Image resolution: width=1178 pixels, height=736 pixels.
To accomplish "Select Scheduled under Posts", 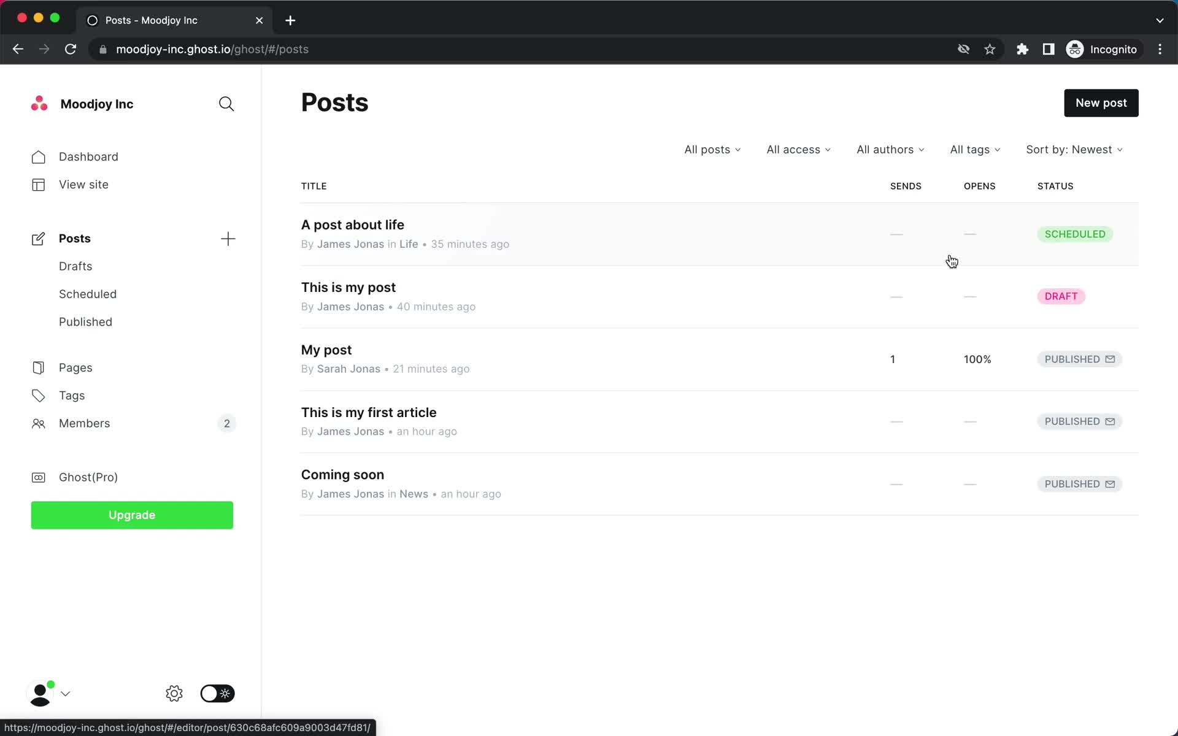I will [88, 294].
